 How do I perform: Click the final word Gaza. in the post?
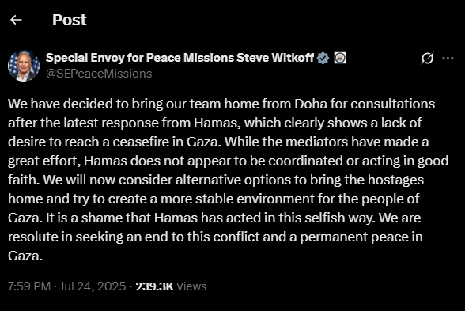click(x=25, y=256)
